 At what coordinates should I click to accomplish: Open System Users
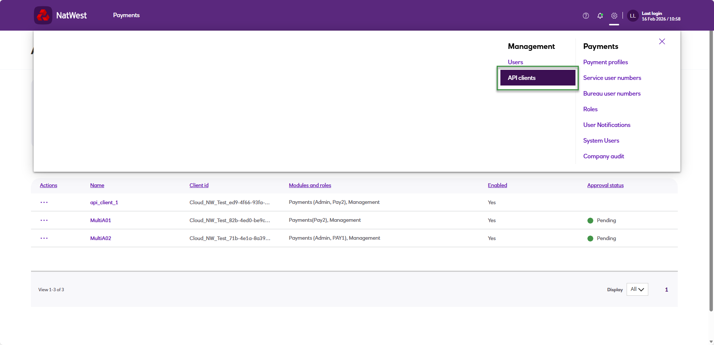[x=601, y=140]
